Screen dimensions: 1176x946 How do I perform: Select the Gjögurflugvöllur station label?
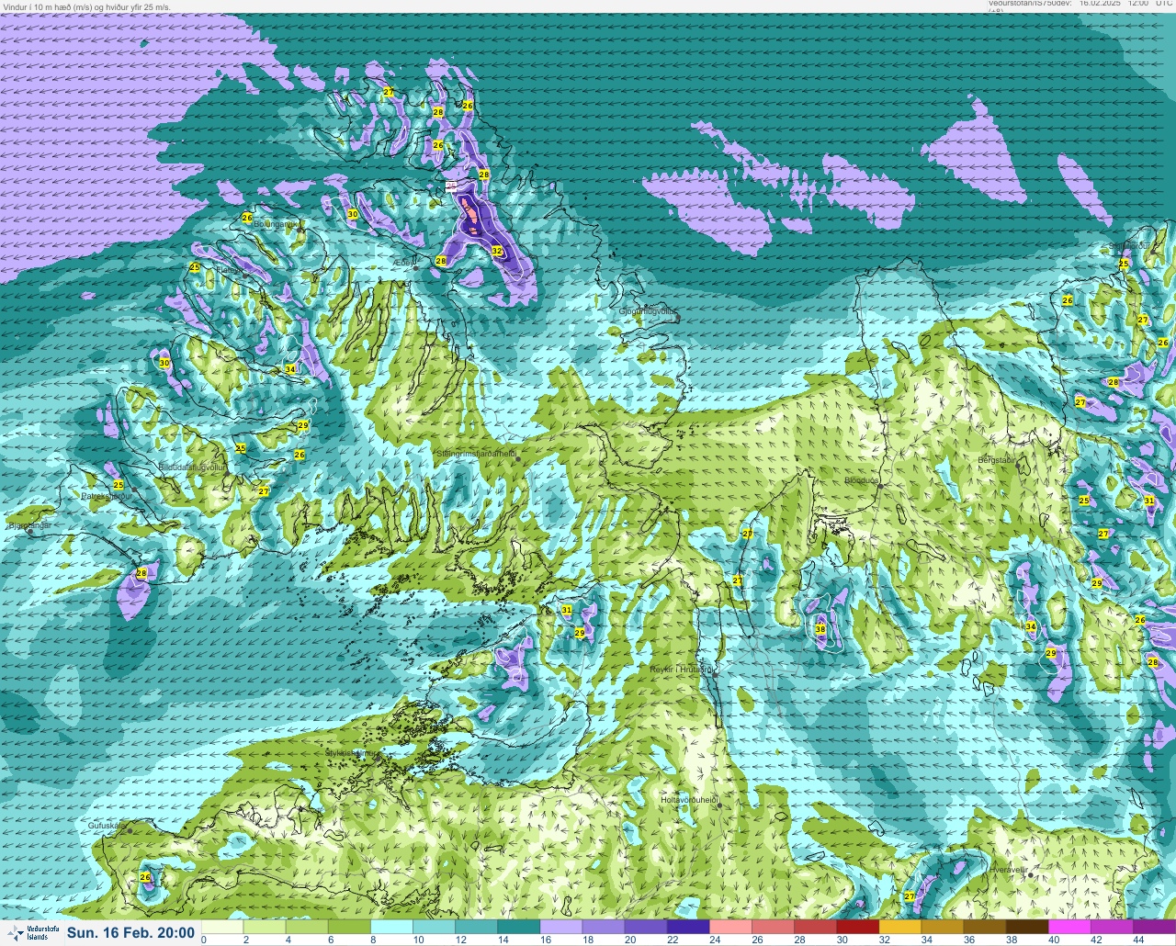tap(649, 311)
